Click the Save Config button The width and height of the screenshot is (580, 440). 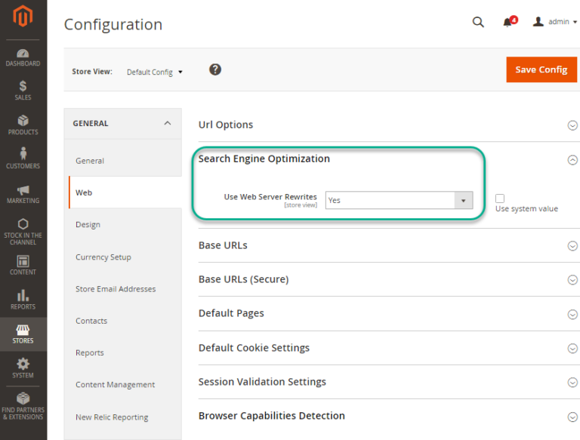click(x=541, y=69)
